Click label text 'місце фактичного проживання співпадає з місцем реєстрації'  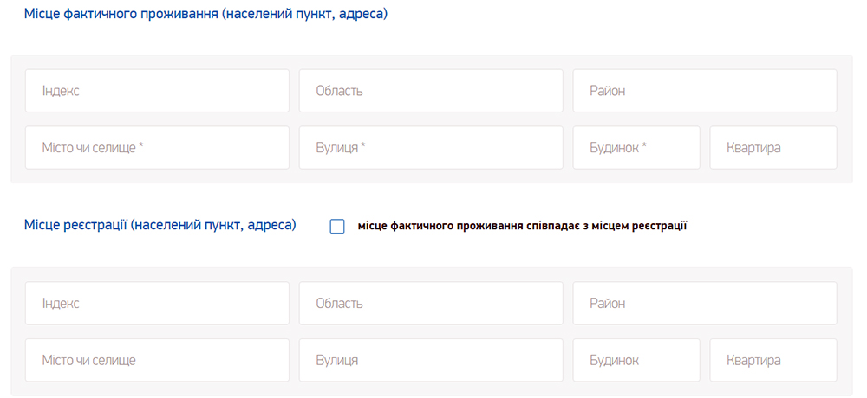(x=523, y=226)
